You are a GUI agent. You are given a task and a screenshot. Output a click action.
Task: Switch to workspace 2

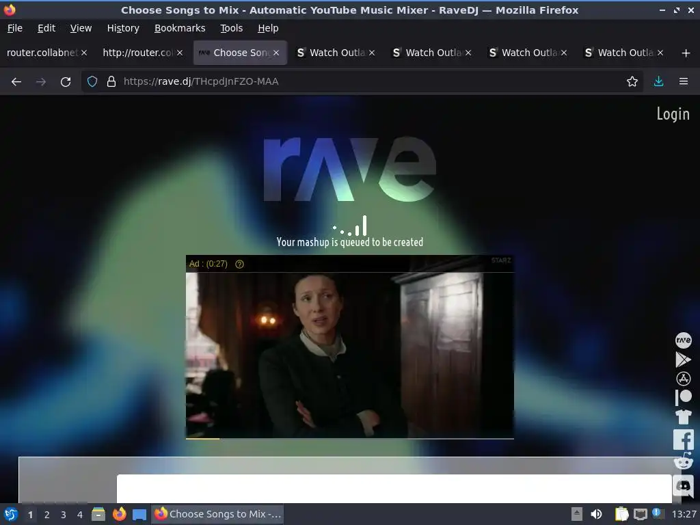coord(47,515)
